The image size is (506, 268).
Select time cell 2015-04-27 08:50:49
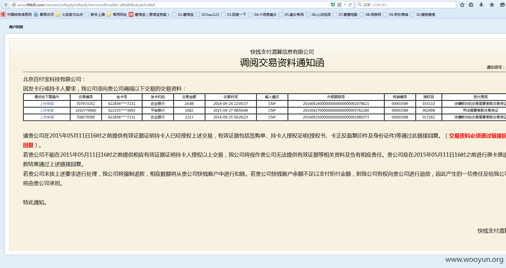[x=231, y=110]
